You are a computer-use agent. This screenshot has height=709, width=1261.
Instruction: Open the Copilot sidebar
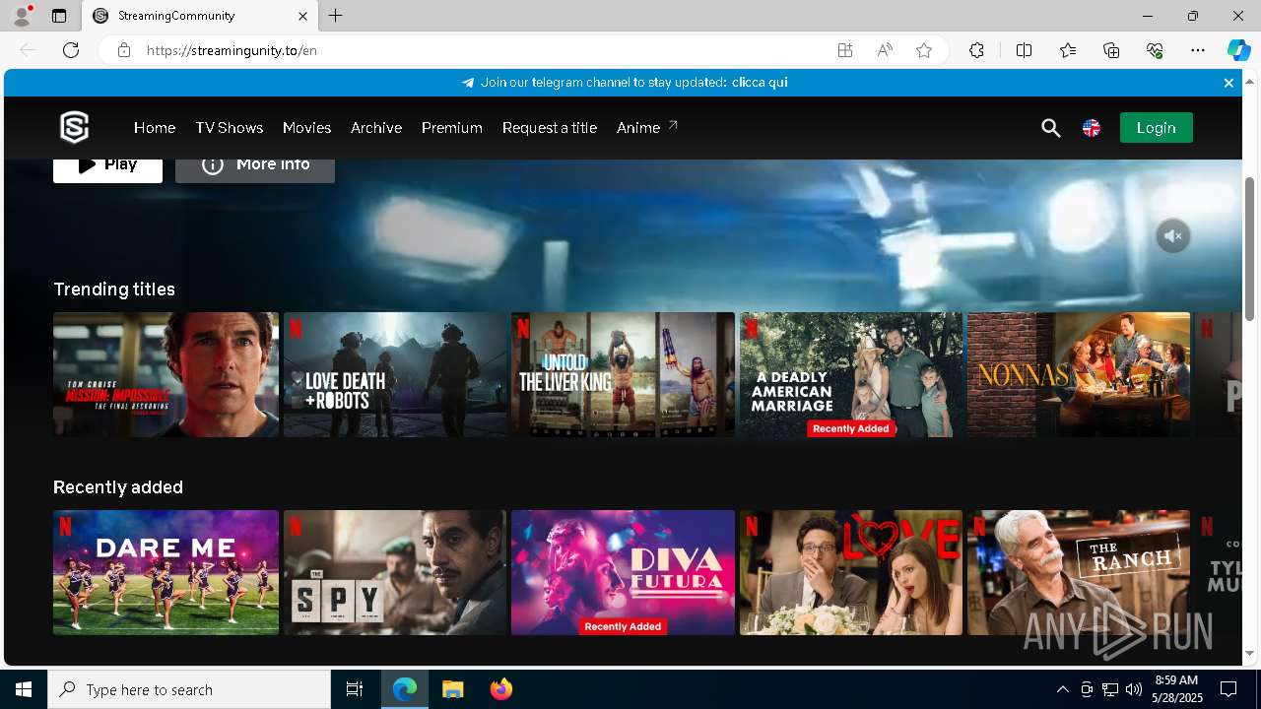point(1238,50)
